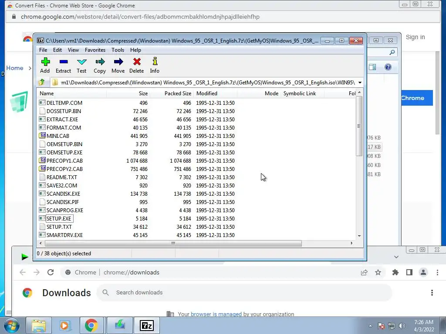Click the taskbar clock showing 7:26 AM
This screenshot has height=334, width=446.
(x=424, y=326)
